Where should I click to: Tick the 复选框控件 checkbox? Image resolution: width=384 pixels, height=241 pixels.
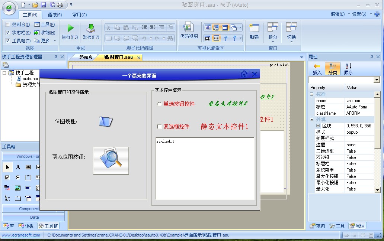coord(159,127)
